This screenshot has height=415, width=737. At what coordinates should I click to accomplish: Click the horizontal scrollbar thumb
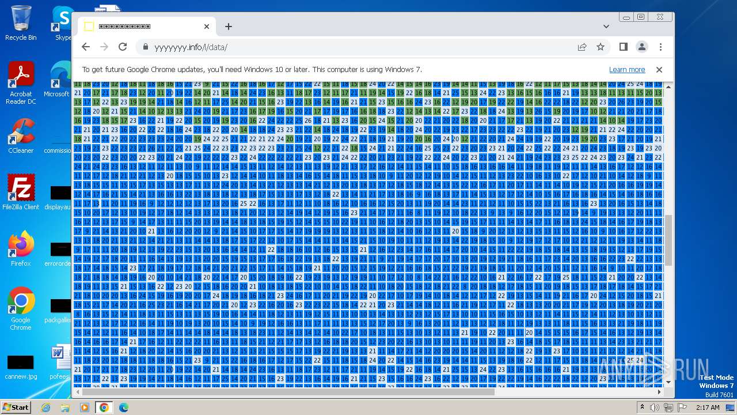coord(288,392)
